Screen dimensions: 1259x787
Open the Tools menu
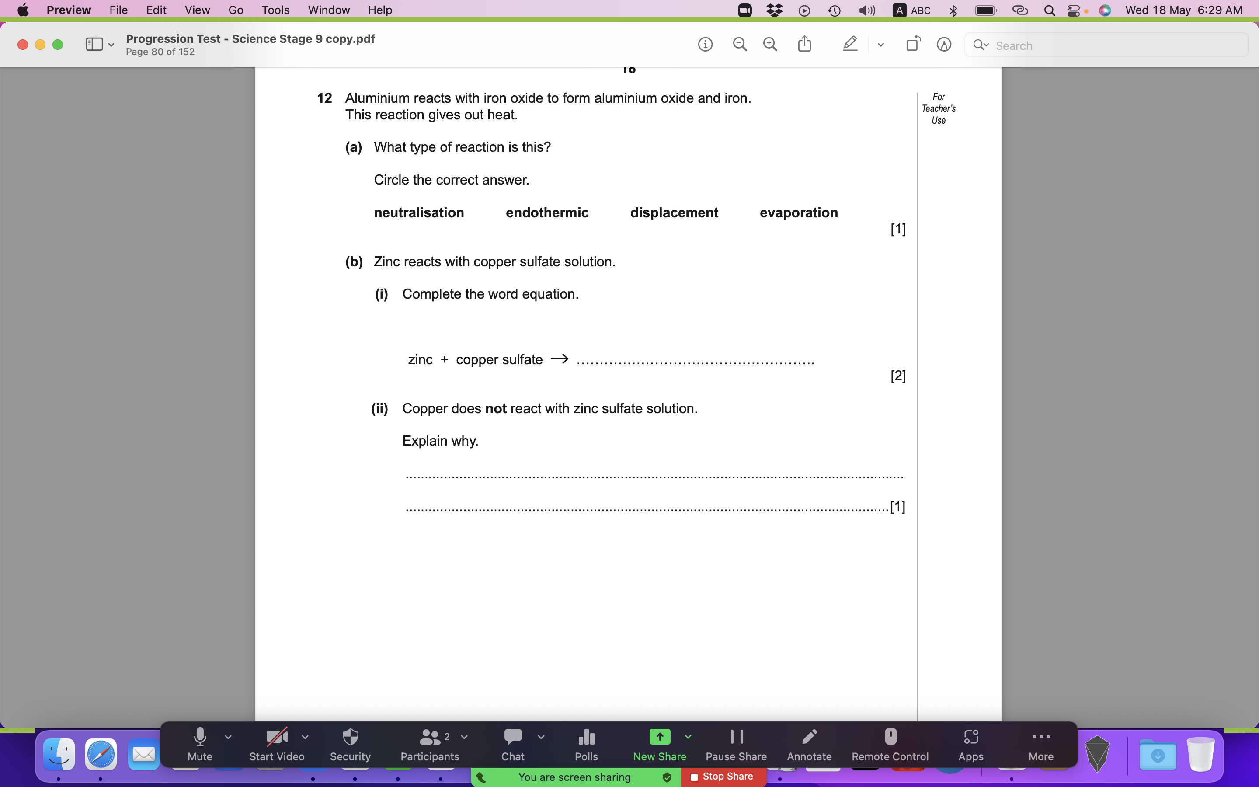(x=275, y=10)
